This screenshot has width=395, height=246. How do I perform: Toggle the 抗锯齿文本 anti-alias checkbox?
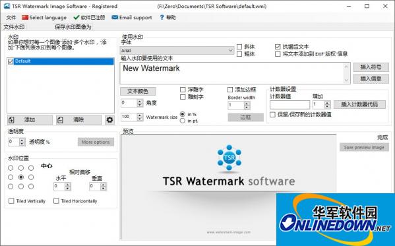click(278, 47)
